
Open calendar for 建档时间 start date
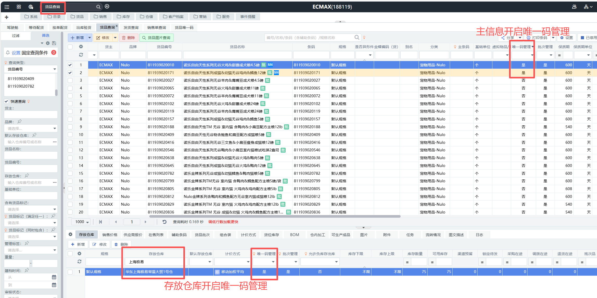tap(54, 277)
